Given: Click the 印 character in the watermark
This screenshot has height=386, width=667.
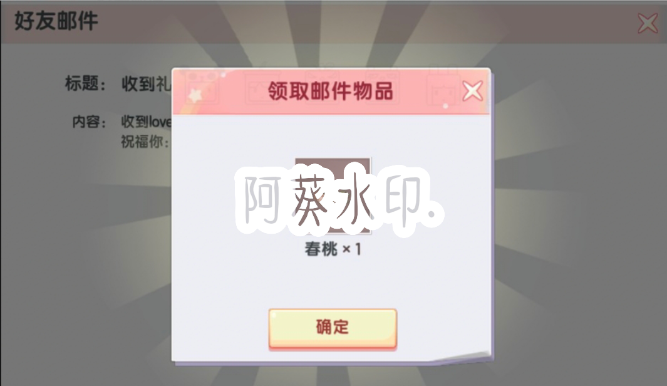Looking at the screenshot, I should coord(403,198).
